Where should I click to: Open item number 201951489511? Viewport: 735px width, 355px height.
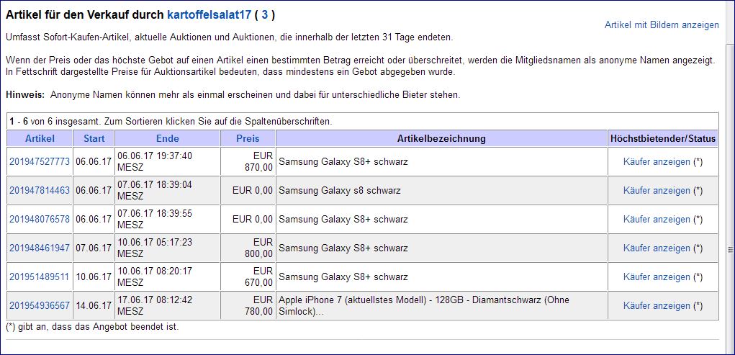point(40,277)
